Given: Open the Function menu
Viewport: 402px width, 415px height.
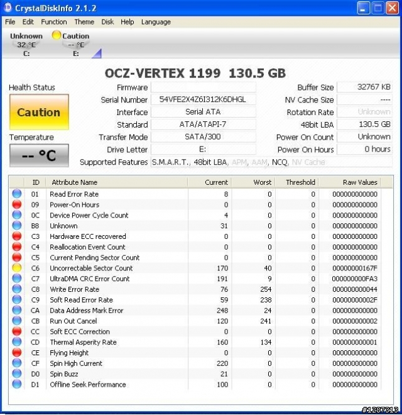Looking at the screenshot, I should coord(54,22).
